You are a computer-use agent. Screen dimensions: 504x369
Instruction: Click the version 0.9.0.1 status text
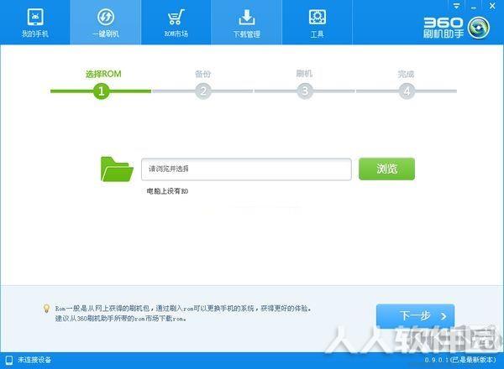460,360
